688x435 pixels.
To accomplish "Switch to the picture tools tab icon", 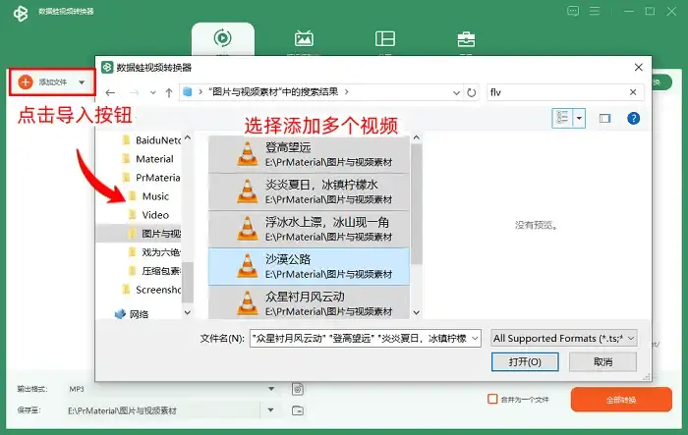I will 304,38.
